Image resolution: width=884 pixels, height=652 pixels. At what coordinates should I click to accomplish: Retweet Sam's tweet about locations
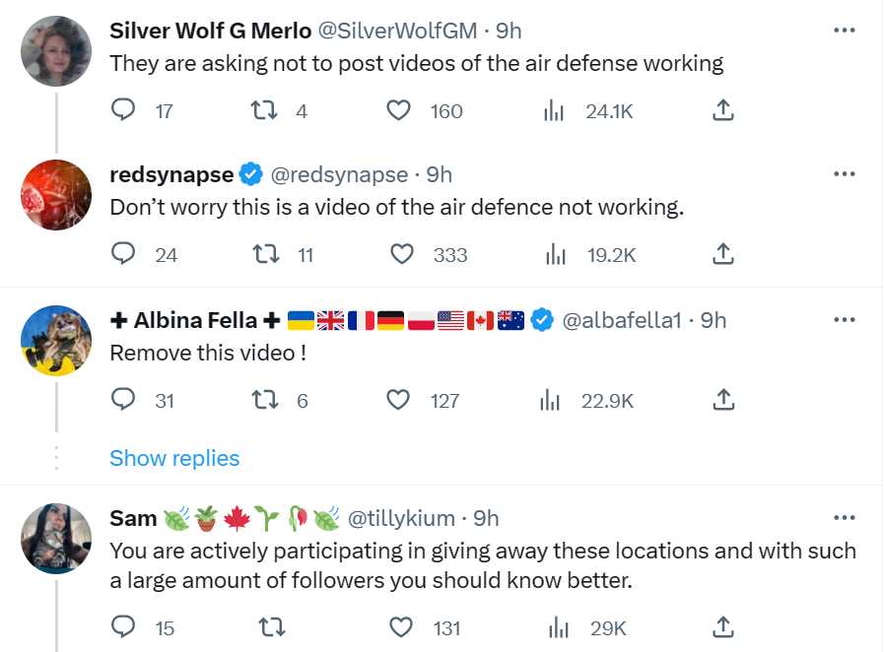tap(265, 627)
